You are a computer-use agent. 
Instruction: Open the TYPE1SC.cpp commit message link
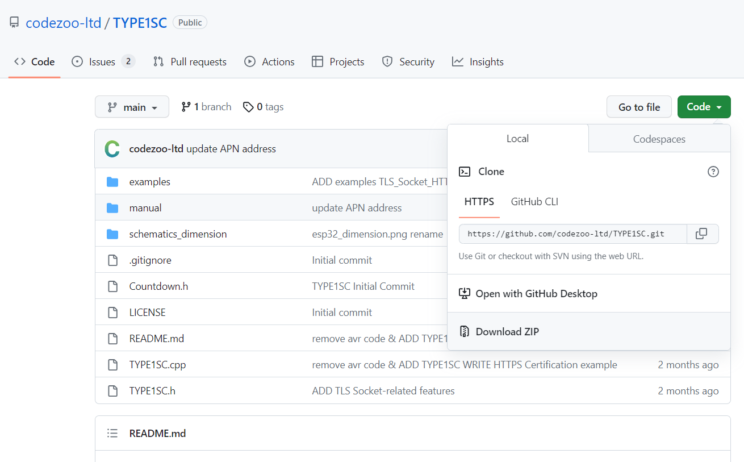(465, 365)
